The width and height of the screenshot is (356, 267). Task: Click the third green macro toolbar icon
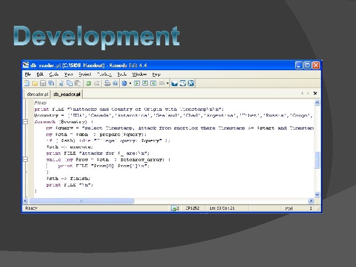click(153, 84)
